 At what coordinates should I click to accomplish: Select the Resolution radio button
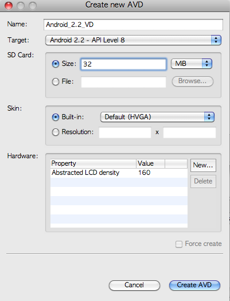[x=56, y=132]
